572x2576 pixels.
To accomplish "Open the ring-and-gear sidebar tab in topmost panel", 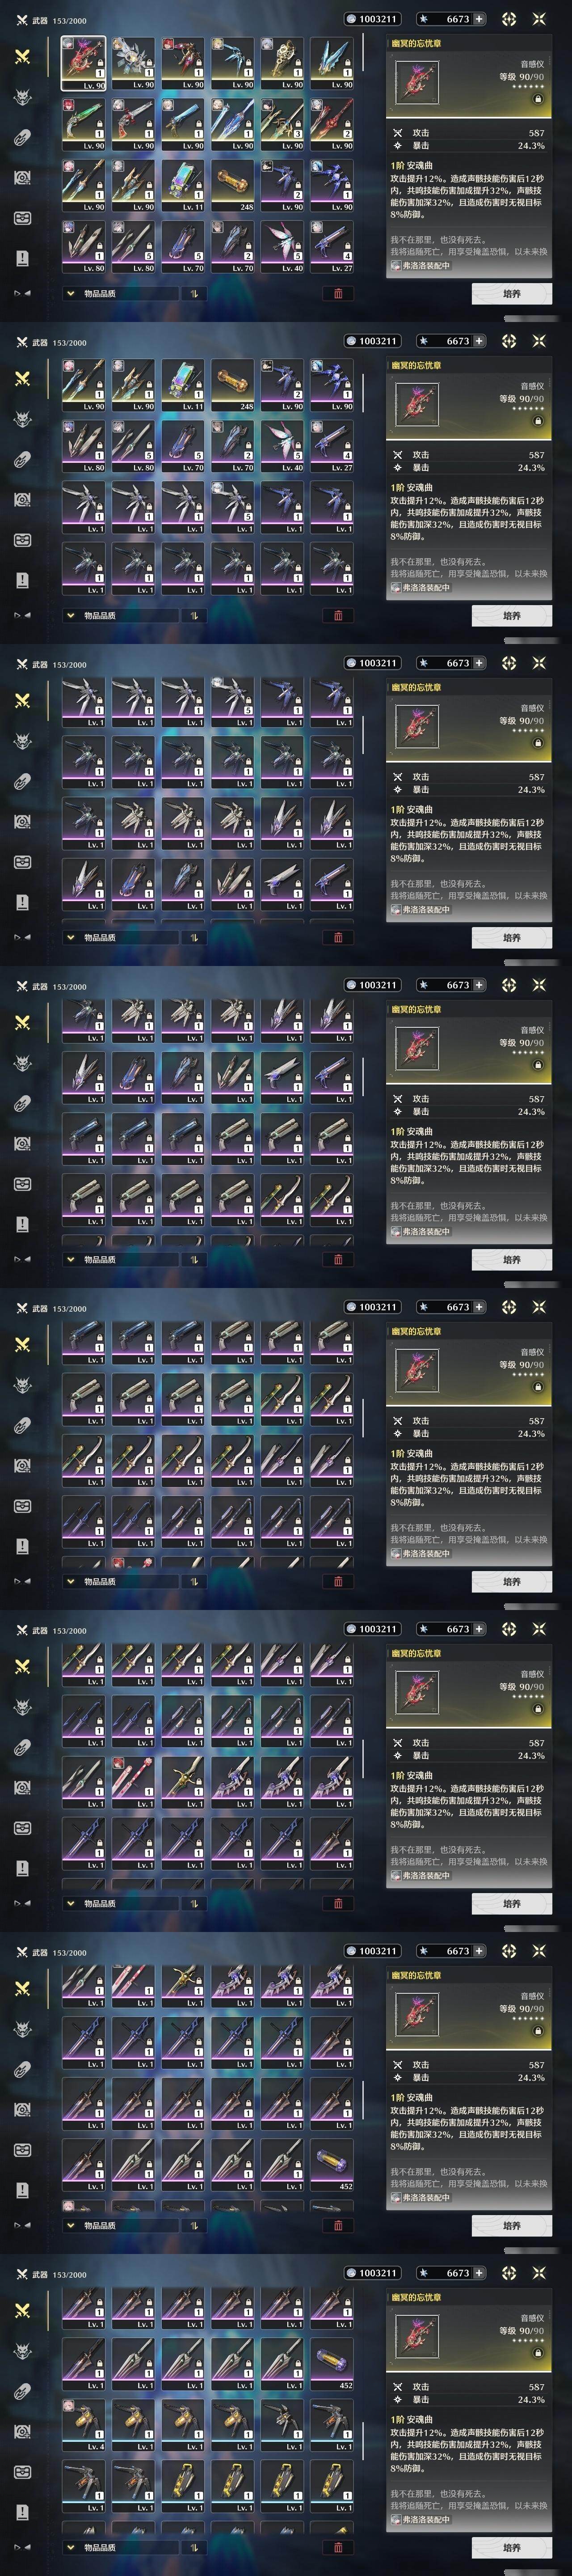I will coord(22,178).
